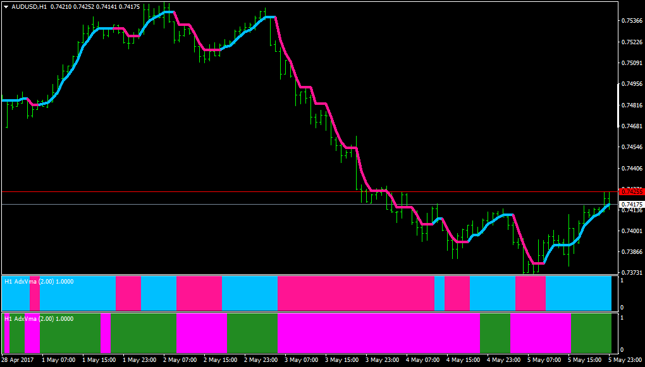Viewport: 645px width, 367px height.
Task: Click price scale value 0.73866
Action: pyautogui.click(x=632, y=252)
